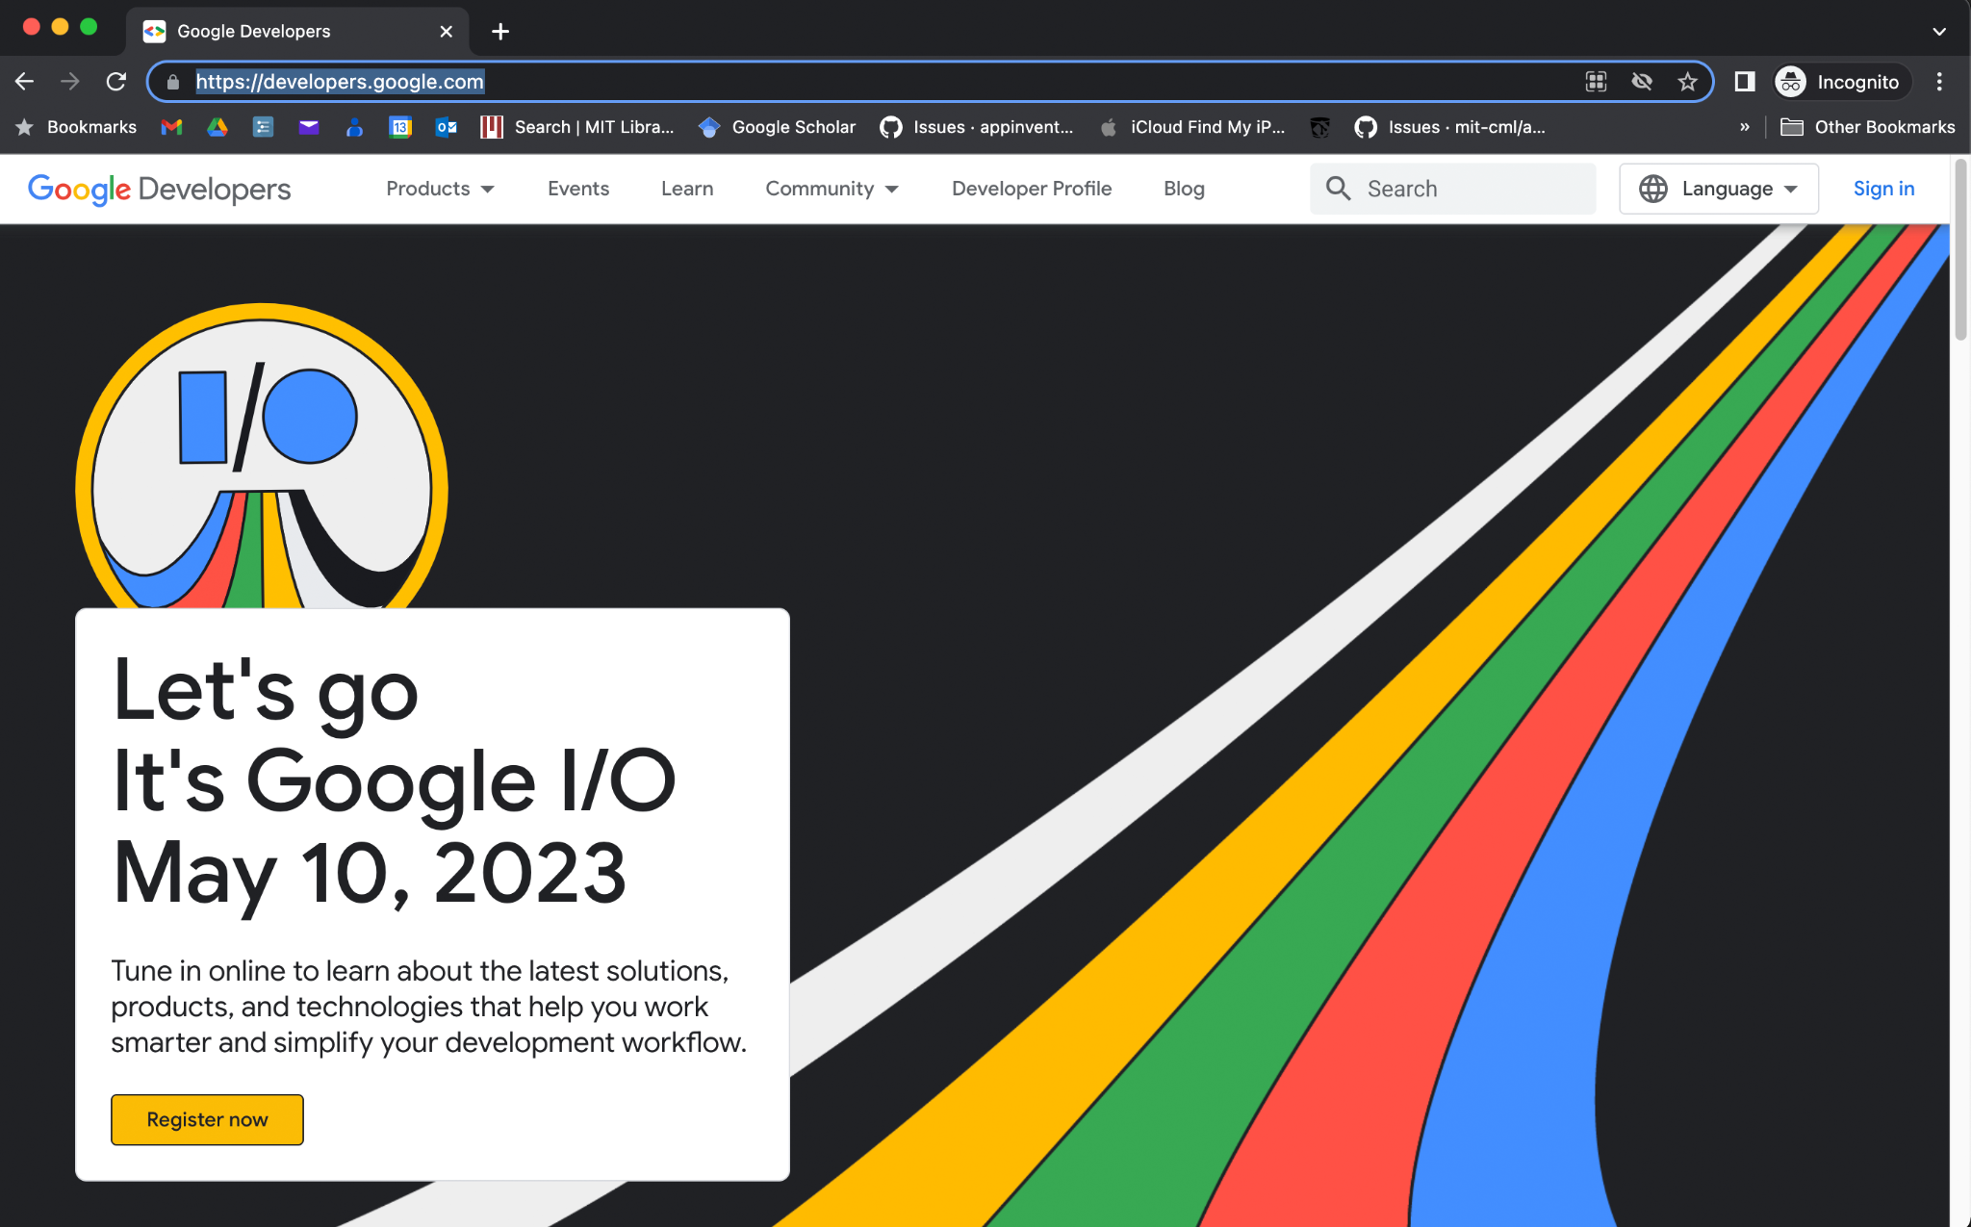
Task: Open the Events page
Action: coord(578,189)
